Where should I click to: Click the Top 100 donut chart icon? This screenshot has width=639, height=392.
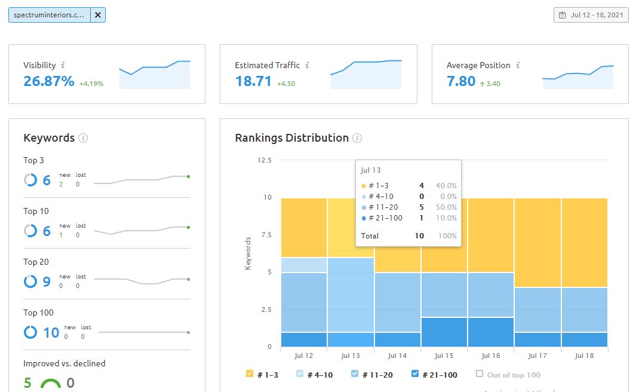30,332
